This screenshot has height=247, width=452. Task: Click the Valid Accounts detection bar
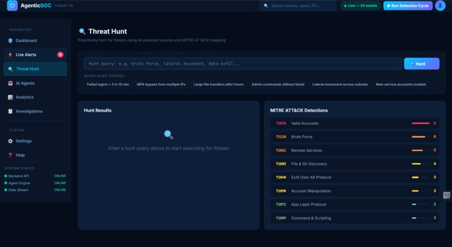click(x=421, y=123)
